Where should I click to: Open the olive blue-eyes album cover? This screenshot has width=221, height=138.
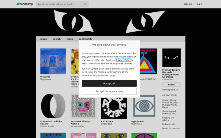tap(114, 135)
